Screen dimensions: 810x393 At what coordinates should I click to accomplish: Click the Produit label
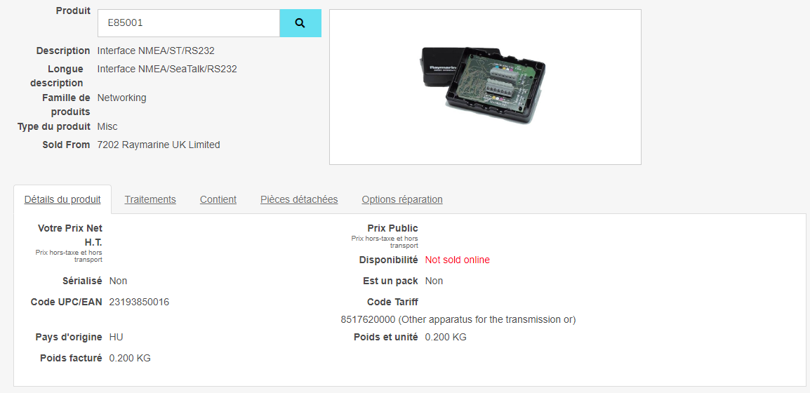[73, 11]
